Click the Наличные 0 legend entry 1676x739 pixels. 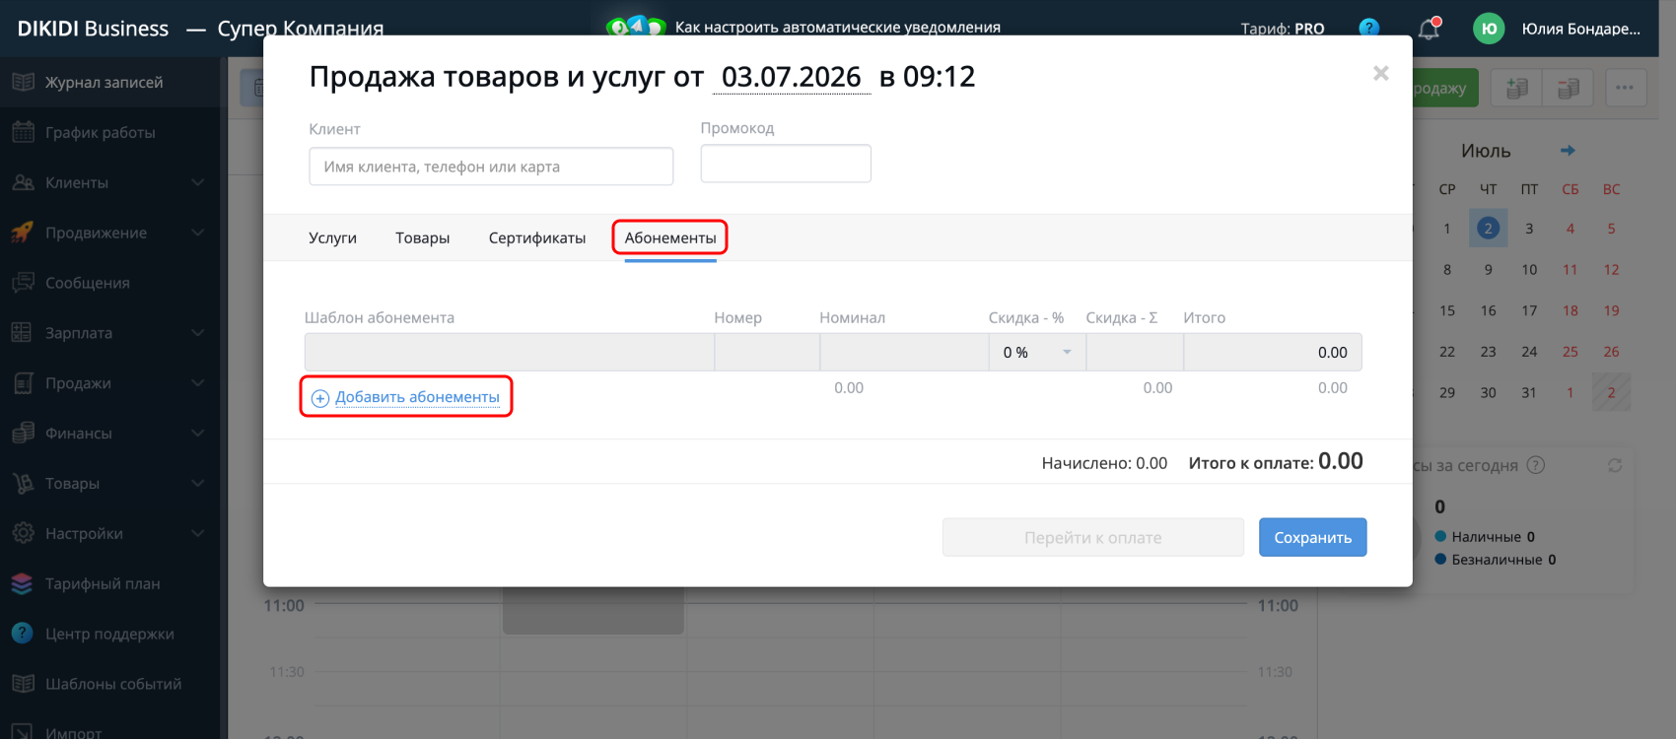(1485, 536)
